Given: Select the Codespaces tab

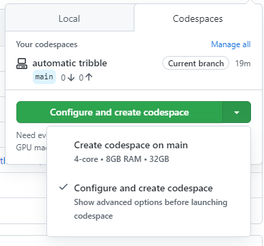Looking at the screenshot, I should 198,18.
